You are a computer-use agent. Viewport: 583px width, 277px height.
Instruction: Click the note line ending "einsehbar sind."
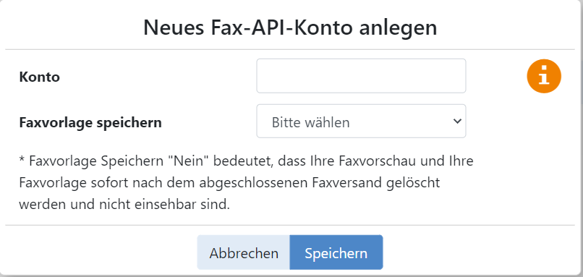coord(124,205)
